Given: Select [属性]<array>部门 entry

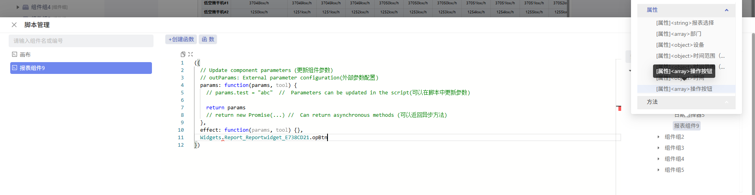Looking at the screenshot, I should [x=678, y=34].
